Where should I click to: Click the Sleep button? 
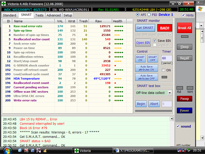point(184,47)
